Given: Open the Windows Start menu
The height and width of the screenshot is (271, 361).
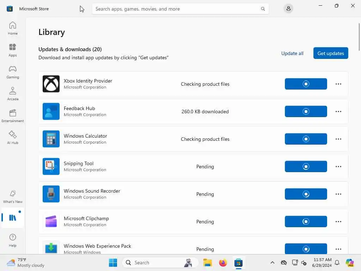Looking at the screenshot, I should coord(113,263).
